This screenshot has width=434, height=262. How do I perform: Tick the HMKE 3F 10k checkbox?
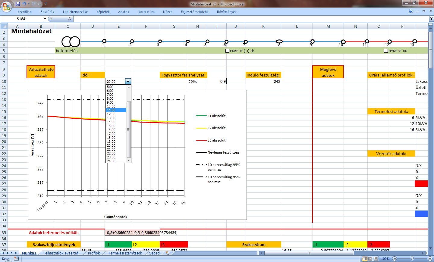(x=386, y=51)
